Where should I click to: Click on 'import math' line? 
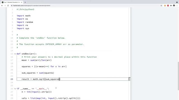(x=23, y=16)
